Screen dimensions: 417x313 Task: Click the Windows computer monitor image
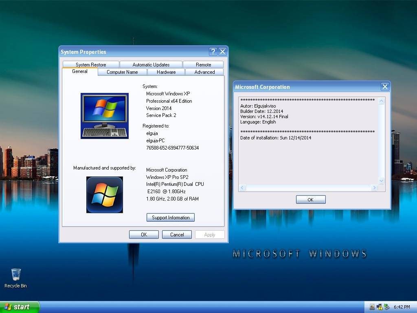tap(105, 116)
